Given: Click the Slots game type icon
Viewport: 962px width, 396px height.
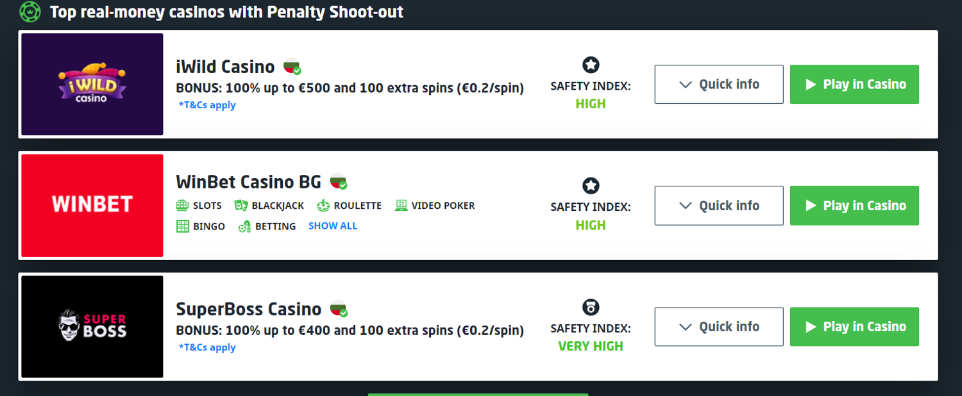Looking at the screenshot, I should [x=183, y=206].
